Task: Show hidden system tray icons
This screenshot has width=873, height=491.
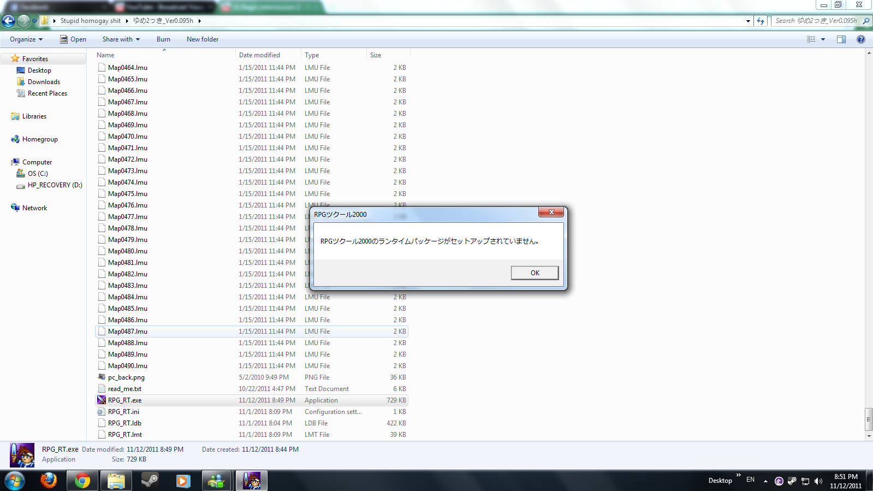Action: 765,481
